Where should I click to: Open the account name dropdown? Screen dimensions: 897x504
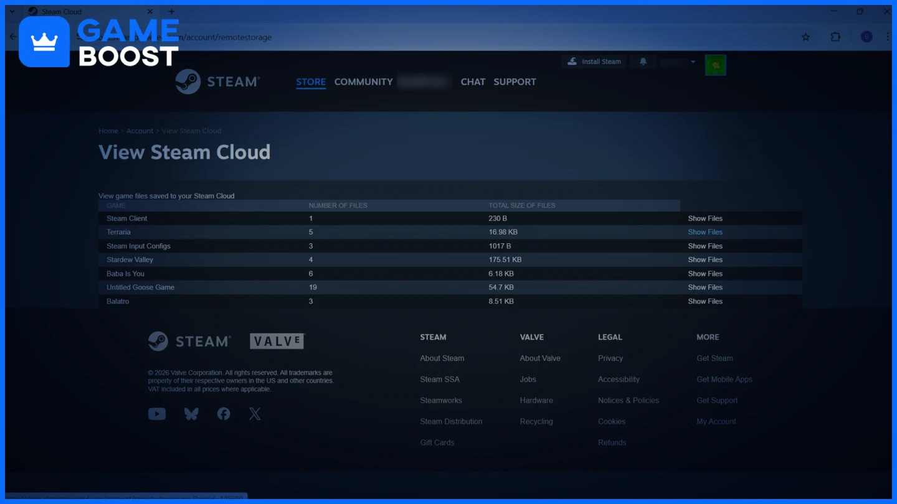pos(677,61)
